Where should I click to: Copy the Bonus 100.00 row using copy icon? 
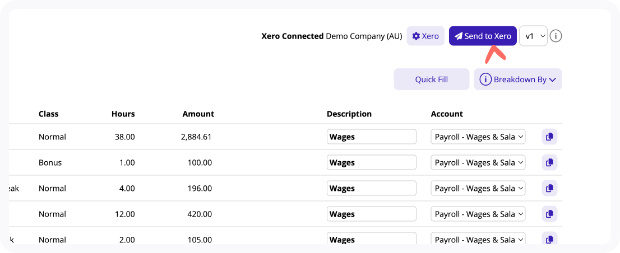click(549, 163)
